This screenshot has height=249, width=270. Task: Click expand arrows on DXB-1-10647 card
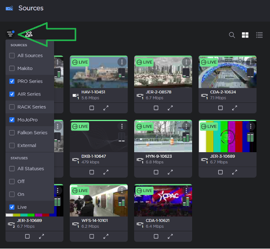106,172
